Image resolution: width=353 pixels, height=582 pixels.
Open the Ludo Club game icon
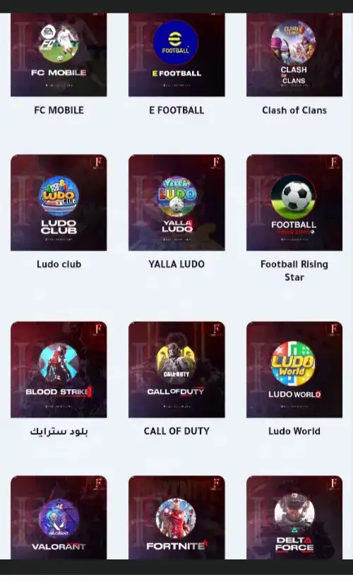tap(59, 196)
